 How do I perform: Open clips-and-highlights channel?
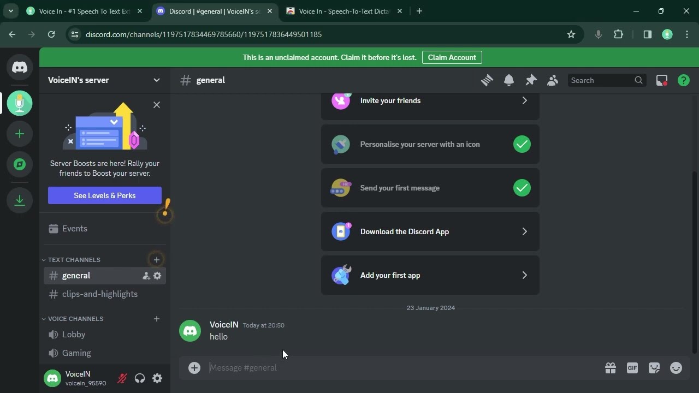[105, 294]
